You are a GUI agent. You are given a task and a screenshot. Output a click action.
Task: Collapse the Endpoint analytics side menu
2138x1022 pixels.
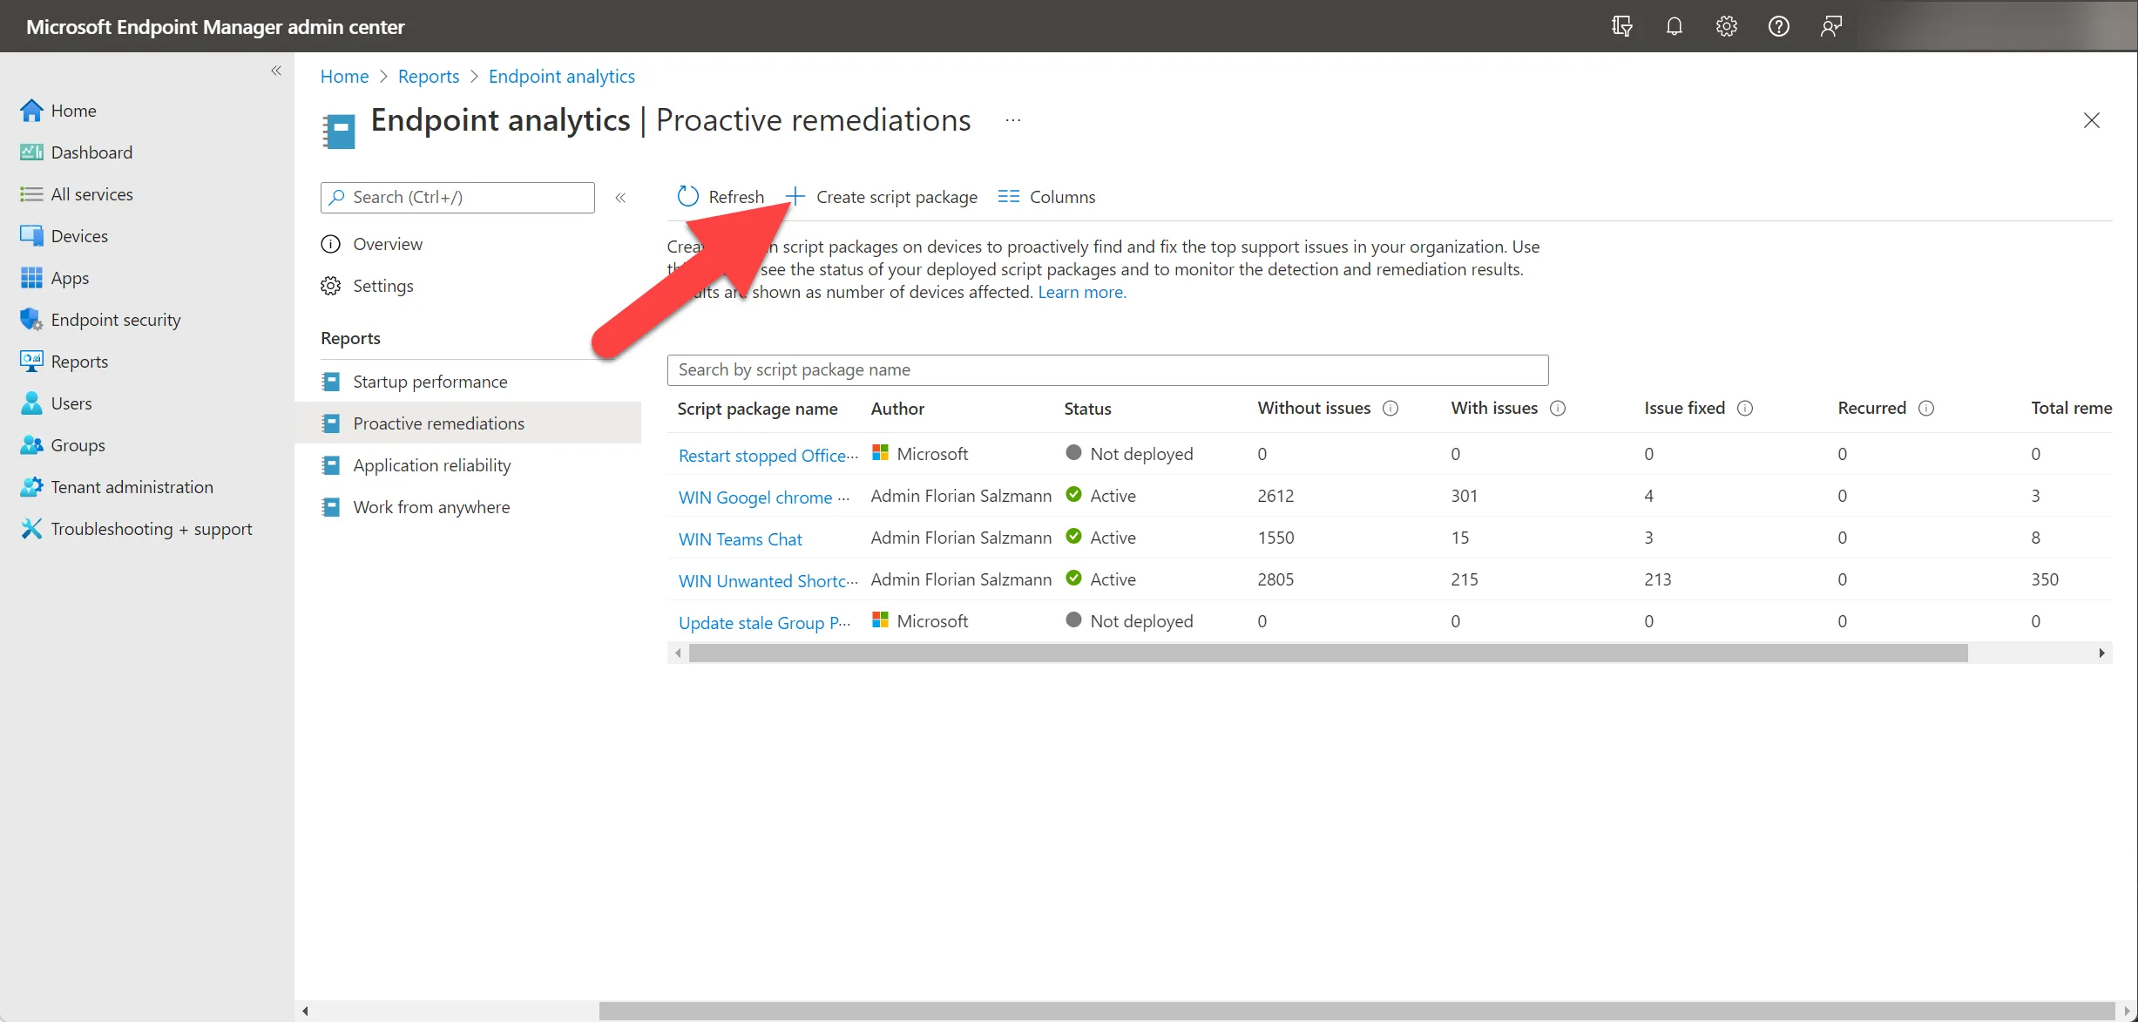pyautogui.click(x=620, y=198)
